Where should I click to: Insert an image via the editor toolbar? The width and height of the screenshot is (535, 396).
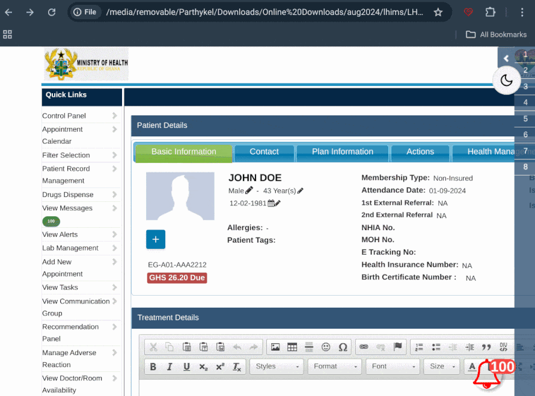pos(275,347)
